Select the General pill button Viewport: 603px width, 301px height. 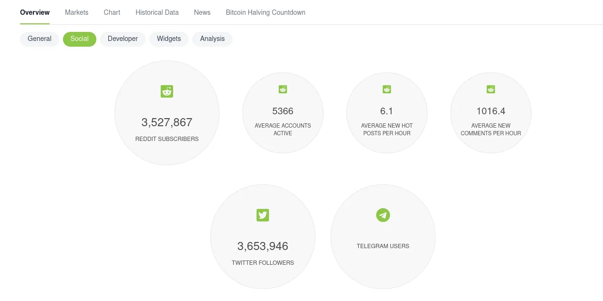[x=40, y=39]
